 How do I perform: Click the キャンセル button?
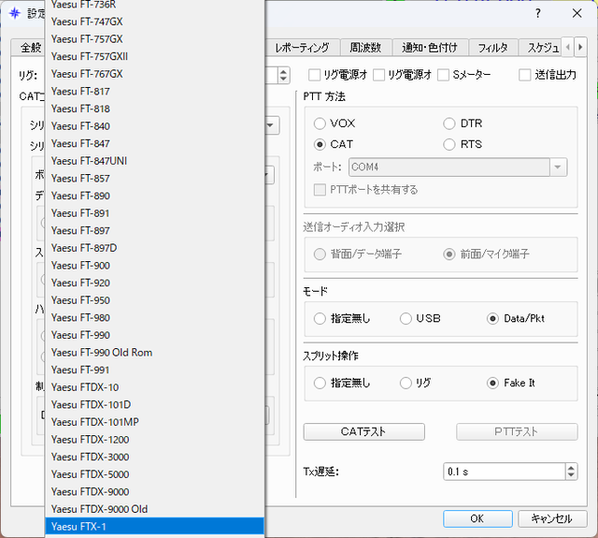[552, 518]
